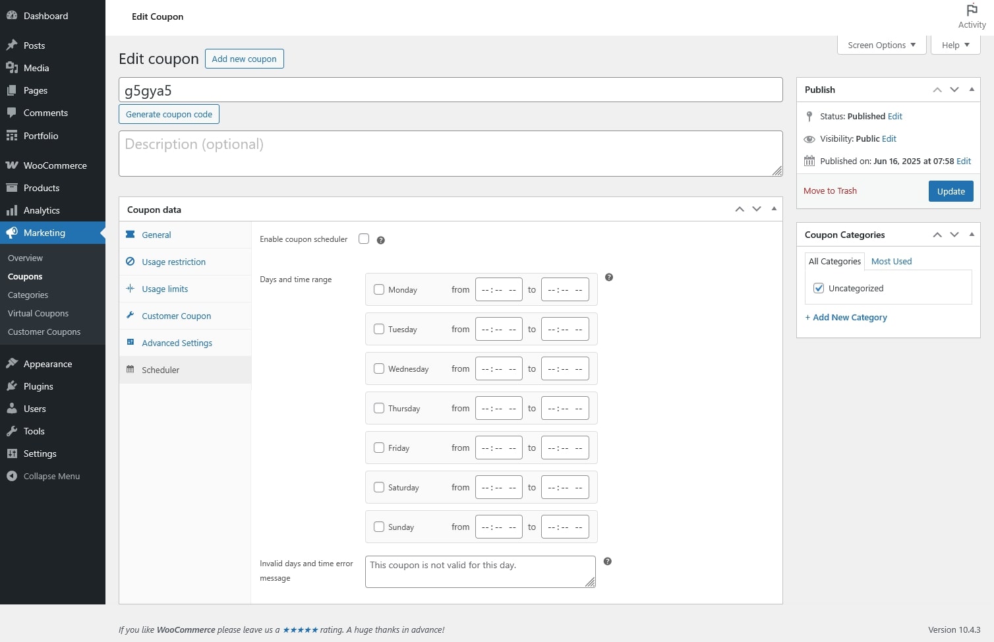Expand the Help dropdown panel
Screen dimensions: 994x642
click(x=955, y=45)
